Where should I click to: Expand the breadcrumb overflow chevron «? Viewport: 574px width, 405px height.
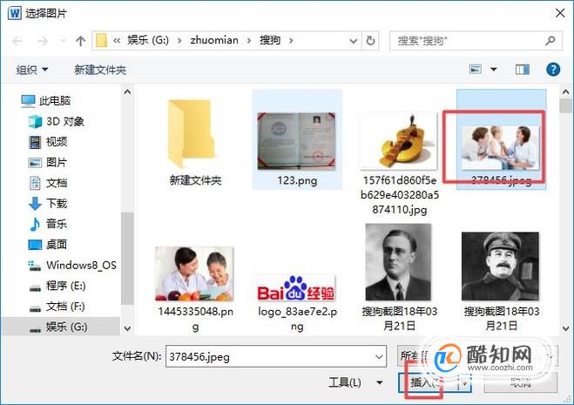(117, 41)
